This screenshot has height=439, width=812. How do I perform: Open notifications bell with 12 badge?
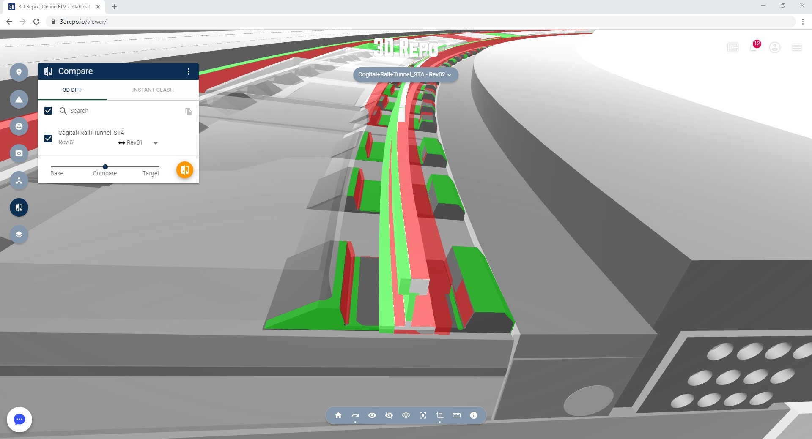point(754,47)
